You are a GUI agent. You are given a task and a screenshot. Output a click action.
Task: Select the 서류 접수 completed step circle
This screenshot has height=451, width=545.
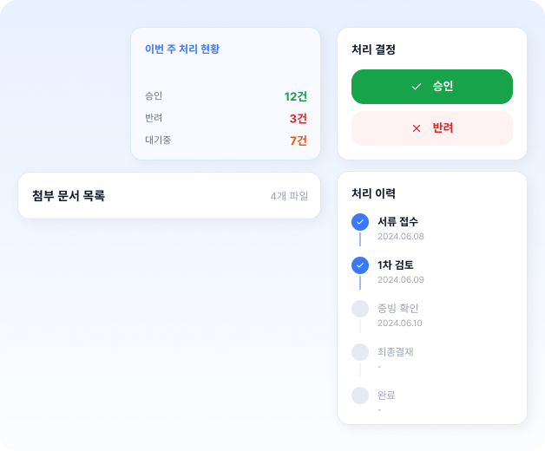(x=360, y=222)
